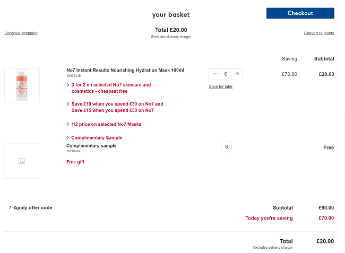
Task: Click the chevron icon beside Apply offer code
Action: pyautogui.click(x=10, y=207)
